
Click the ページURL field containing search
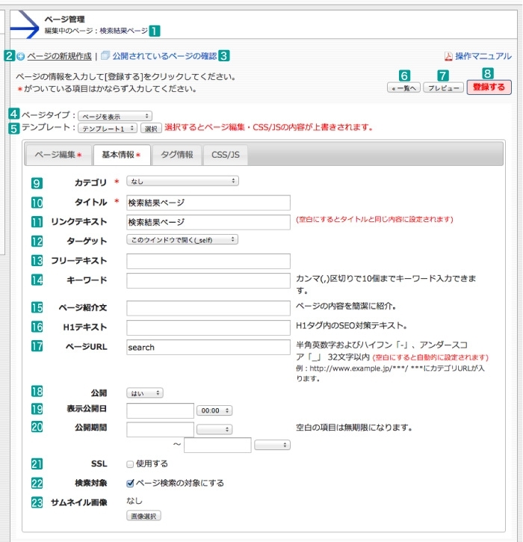(x=208, y=347)
